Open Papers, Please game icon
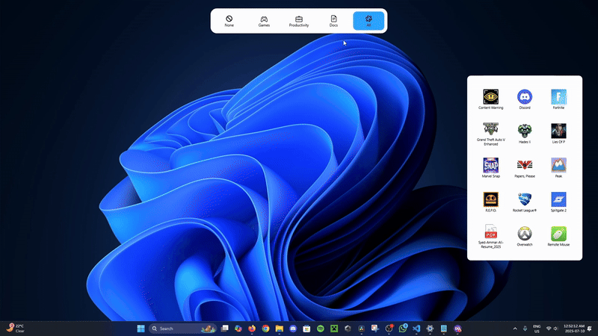The width and height of the screenshot is (598, 336). pyautogui.click(x=524, y=166)
